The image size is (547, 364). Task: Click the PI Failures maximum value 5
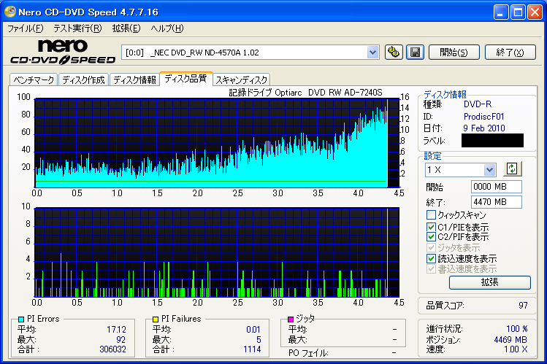click(259, 340)
